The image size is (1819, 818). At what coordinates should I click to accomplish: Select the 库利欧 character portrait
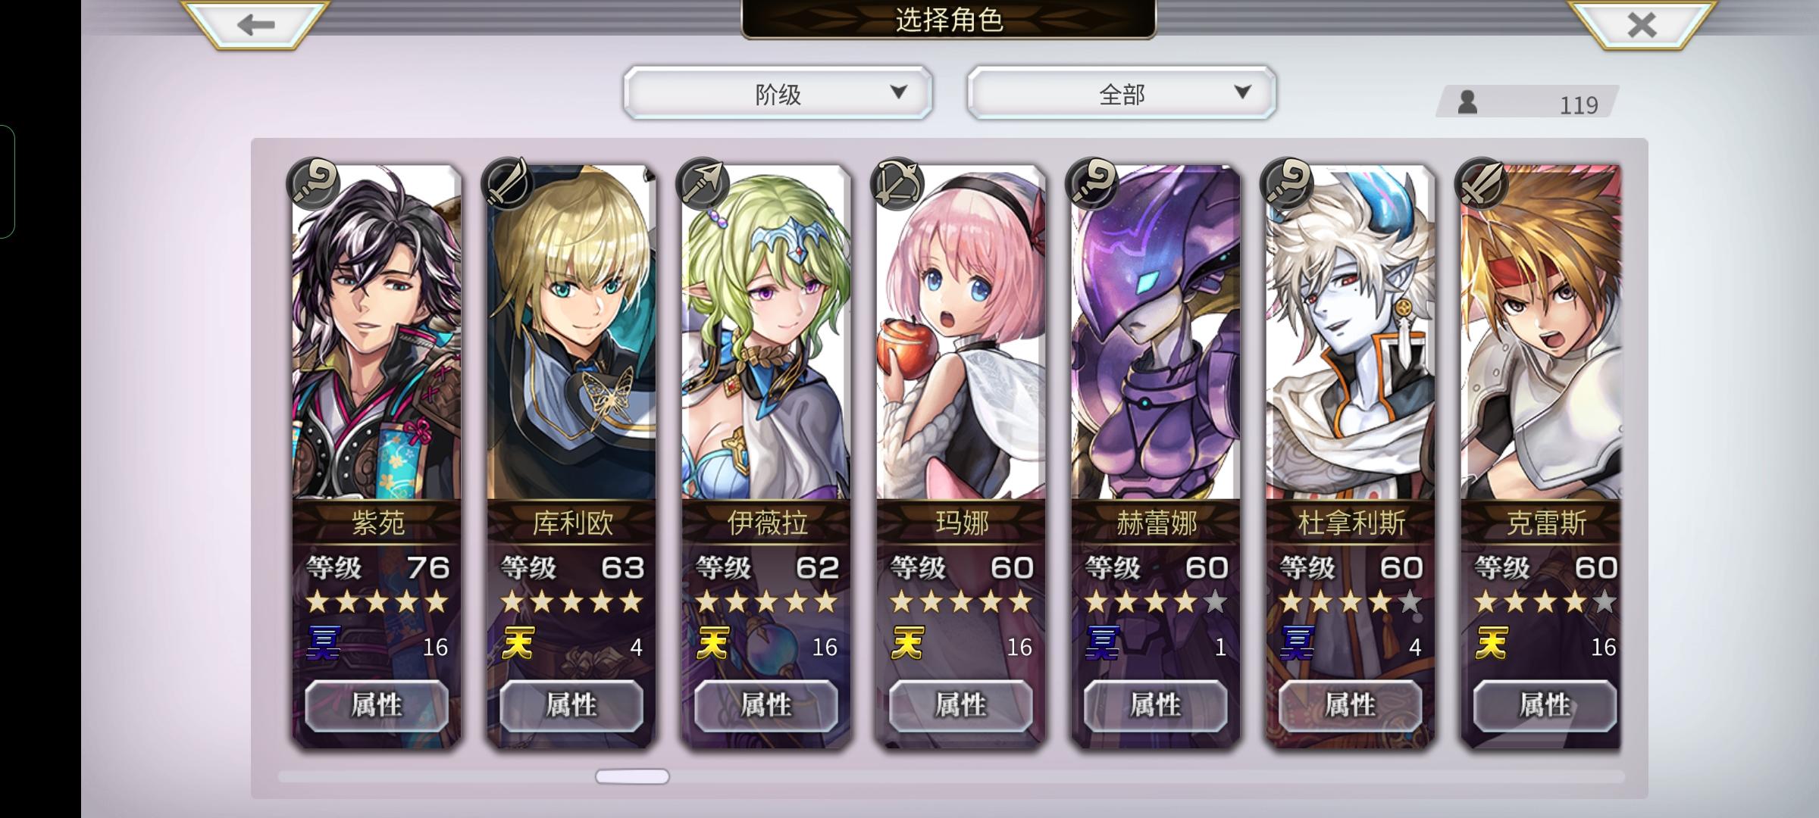coord(571,333)
